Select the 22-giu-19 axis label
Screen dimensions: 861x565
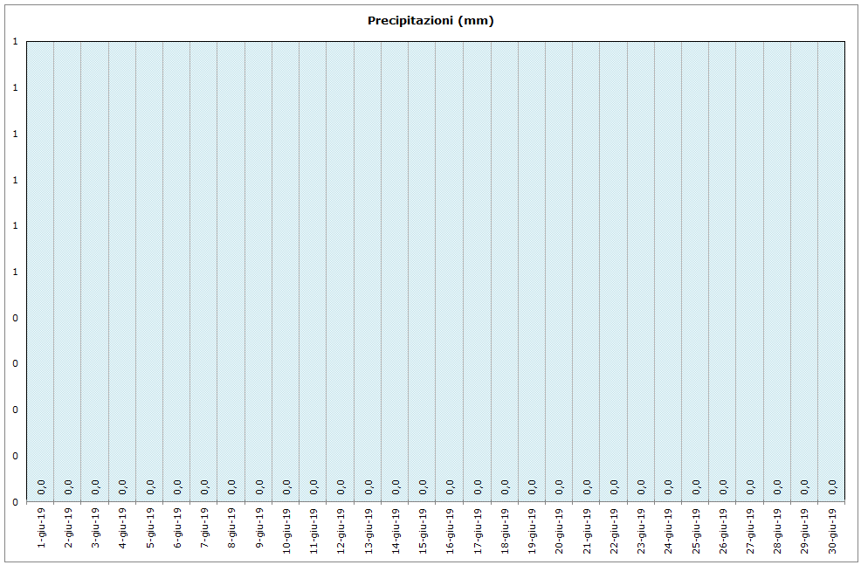point(614,530)
